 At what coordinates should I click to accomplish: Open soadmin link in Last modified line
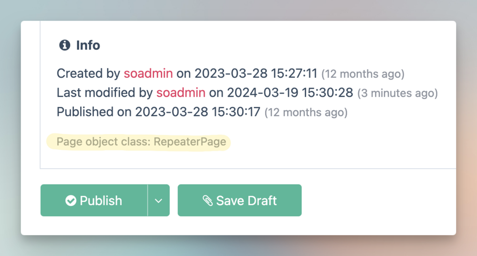pyautogui.click(x=181, y=92)
